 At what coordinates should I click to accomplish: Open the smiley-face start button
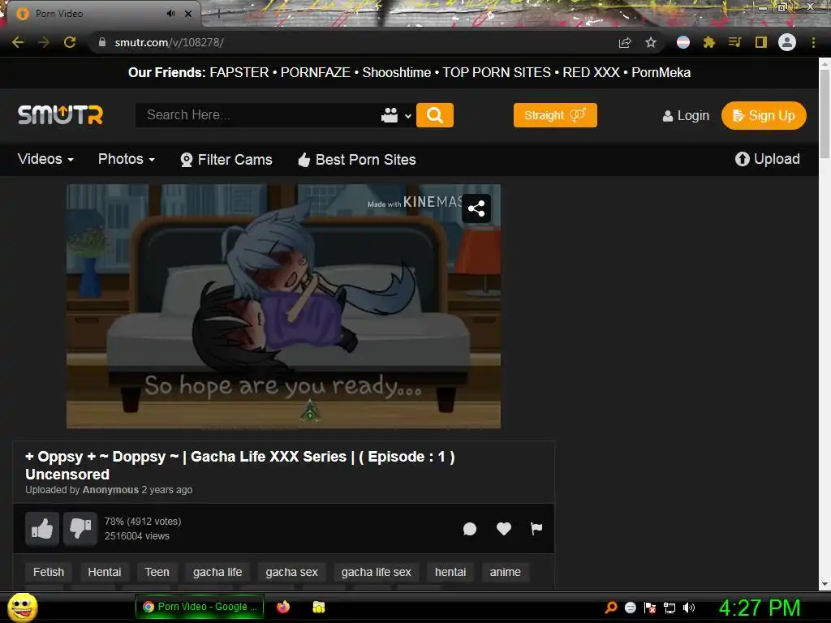click(23, 607)
